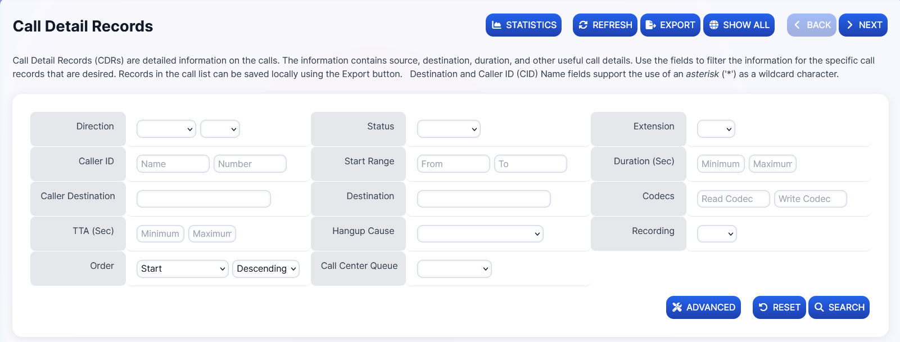900x342 pixels.
Task: Change the Descending sort order dropdown
Action: coord(266,269)
